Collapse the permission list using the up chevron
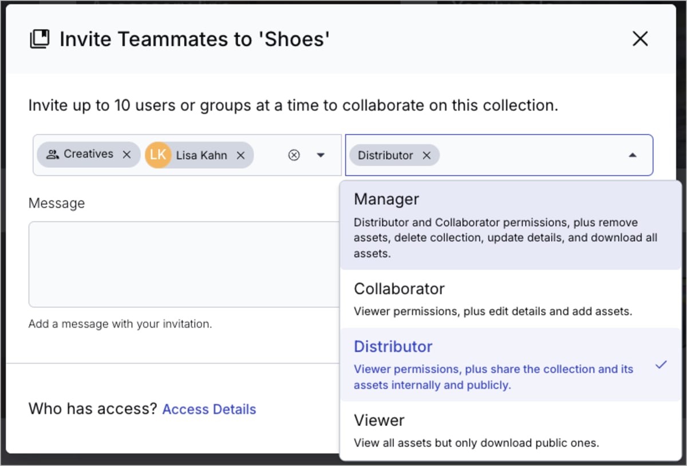The width and height of the screenshot is (687, 466). click(633, 155)
